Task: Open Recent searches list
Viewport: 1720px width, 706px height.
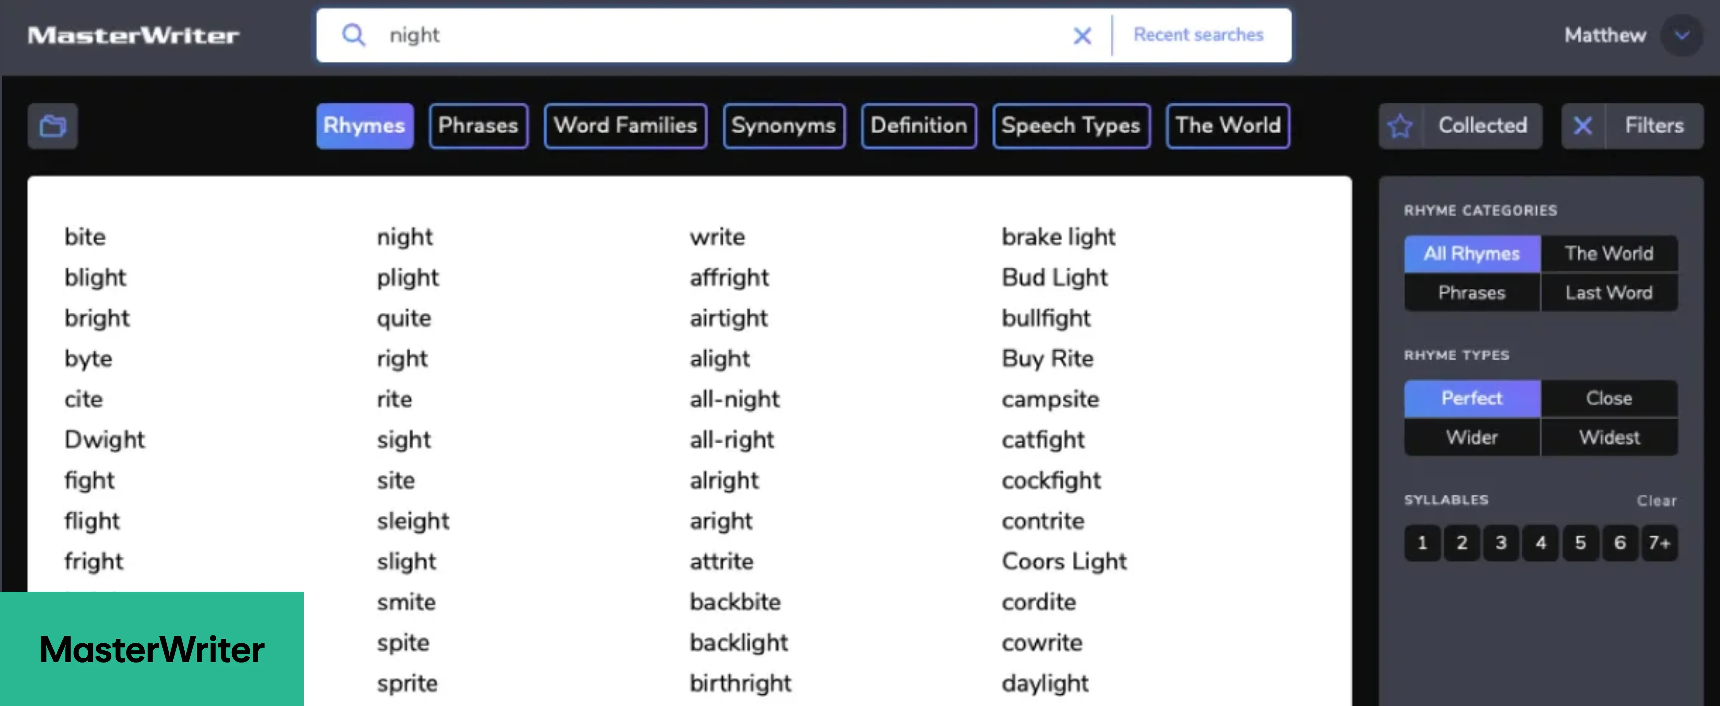Action: 1198,35
